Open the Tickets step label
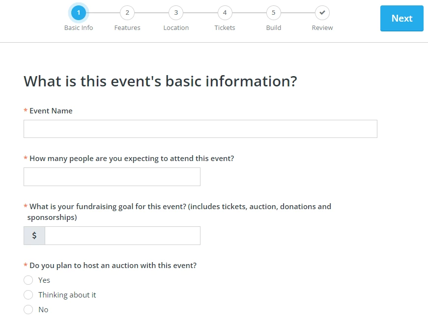The width and height of the screenshot is (428, 325). (225, 27)
